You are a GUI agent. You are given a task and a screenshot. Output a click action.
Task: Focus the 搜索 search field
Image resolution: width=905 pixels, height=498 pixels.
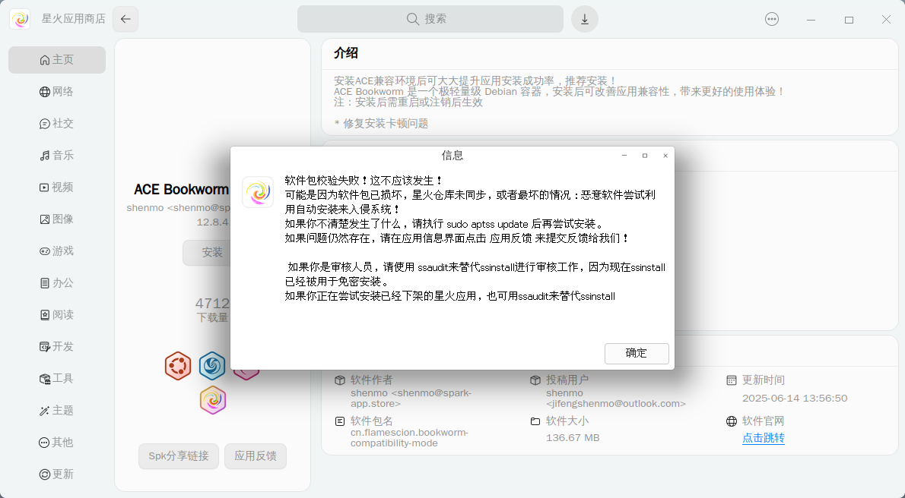coord(430,19)
